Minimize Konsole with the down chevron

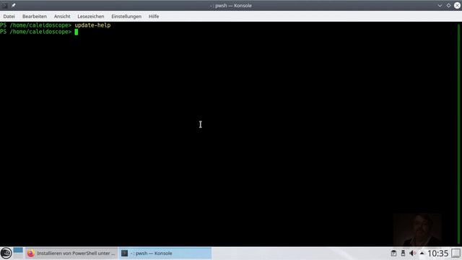(x=440, y=5)
